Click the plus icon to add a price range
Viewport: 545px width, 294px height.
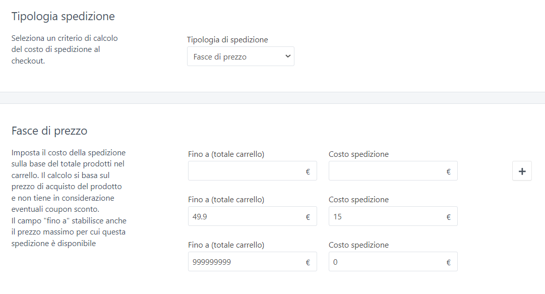(522, 171)
